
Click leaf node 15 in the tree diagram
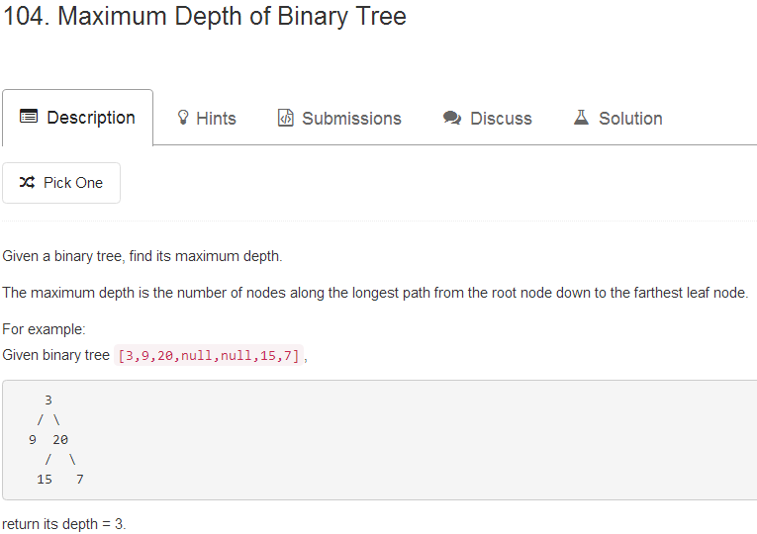45,480
